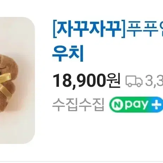Click the green N circle logo
This screenshot has width=163, height=163.
(117, 104)
